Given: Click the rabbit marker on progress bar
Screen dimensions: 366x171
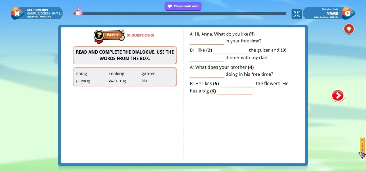Looking at the screenshot, I should click(78, 11).
